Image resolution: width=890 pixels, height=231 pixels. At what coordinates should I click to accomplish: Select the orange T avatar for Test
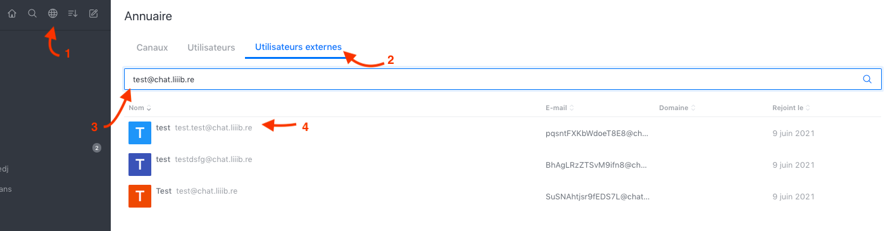139,196
